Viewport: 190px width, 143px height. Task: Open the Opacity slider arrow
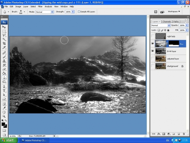(x=187, y=25)
